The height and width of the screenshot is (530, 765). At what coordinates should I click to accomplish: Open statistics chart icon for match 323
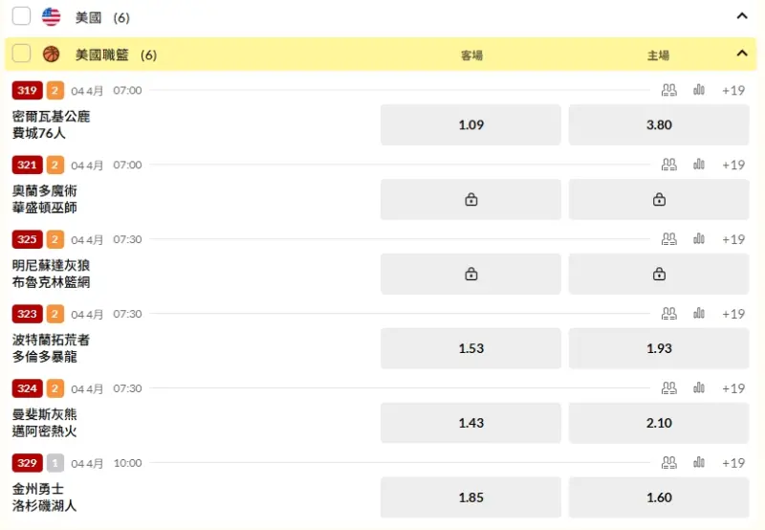[699, 314]
